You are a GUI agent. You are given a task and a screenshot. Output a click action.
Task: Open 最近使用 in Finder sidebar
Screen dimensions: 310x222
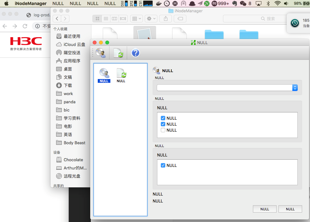tap(71, 36)
